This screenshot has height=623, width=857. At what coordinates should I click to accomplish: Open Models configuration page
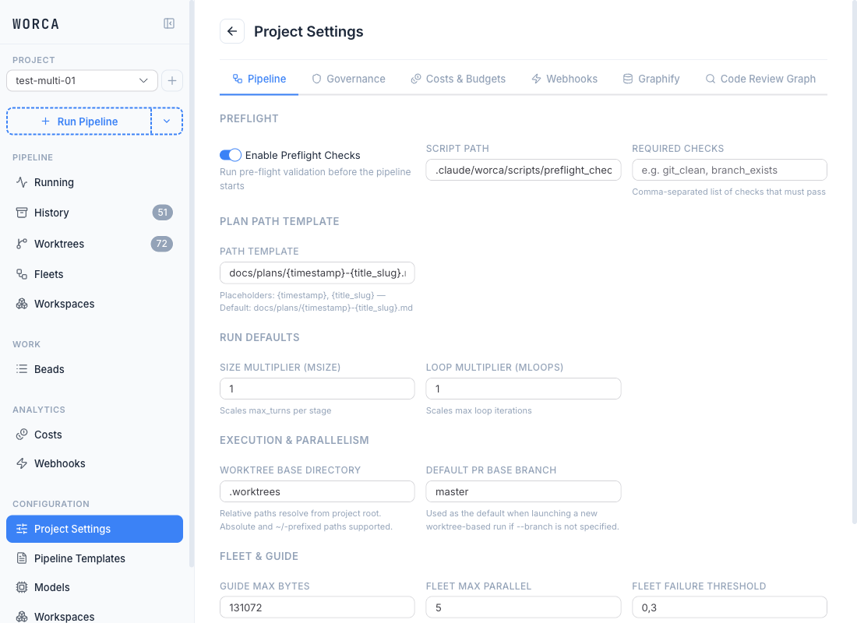click(x=94, y=587)
